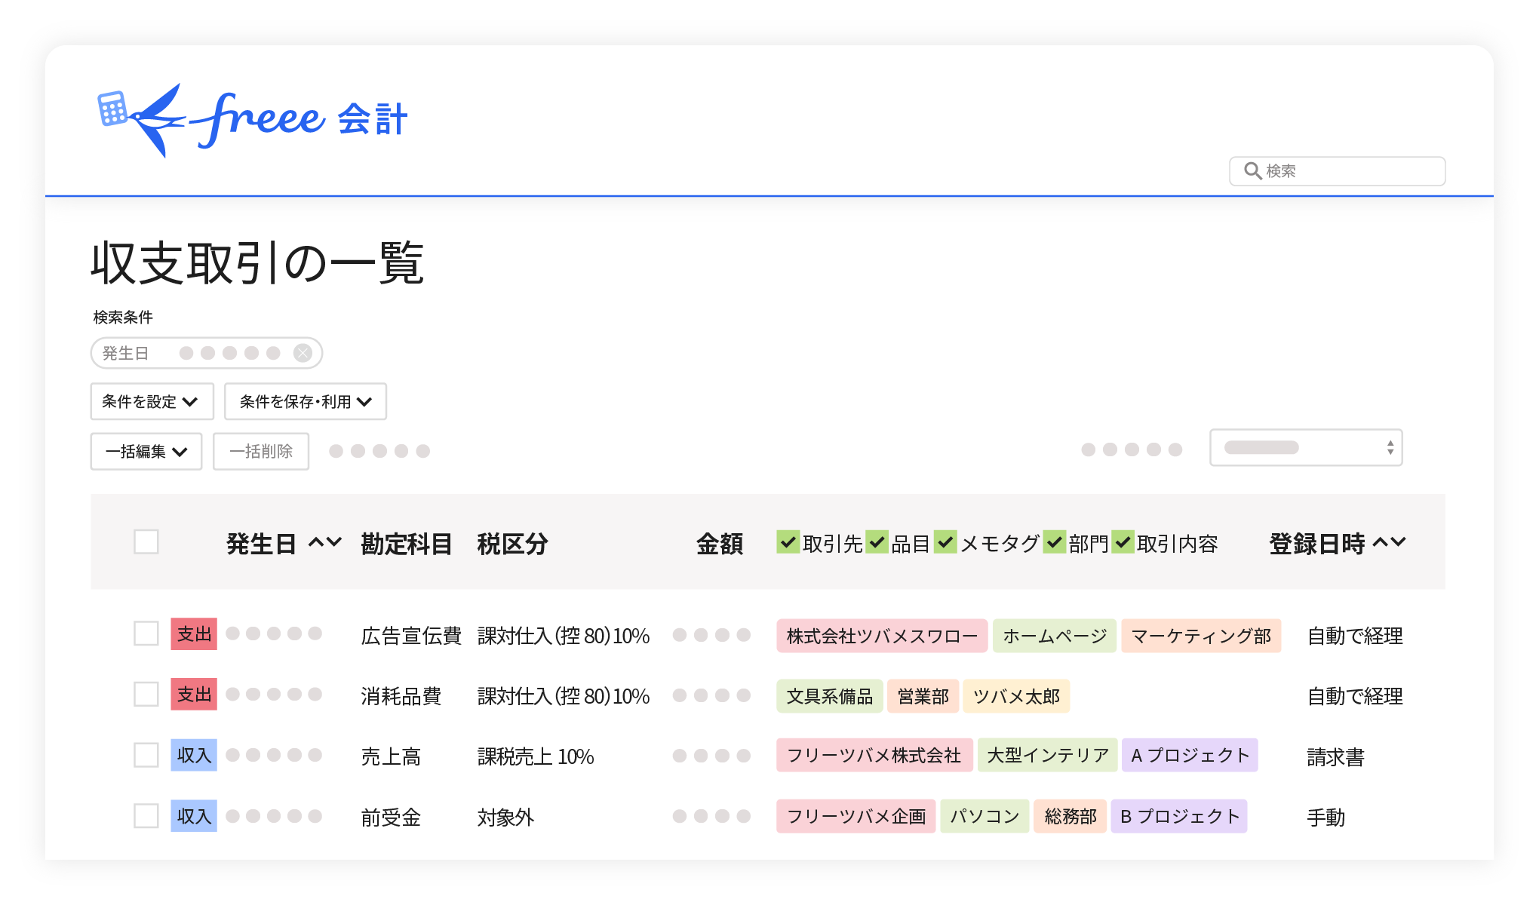Select the 前受金 row checkbox
Viewport: 1539px width, 905px height.
[x=146, y=816]
